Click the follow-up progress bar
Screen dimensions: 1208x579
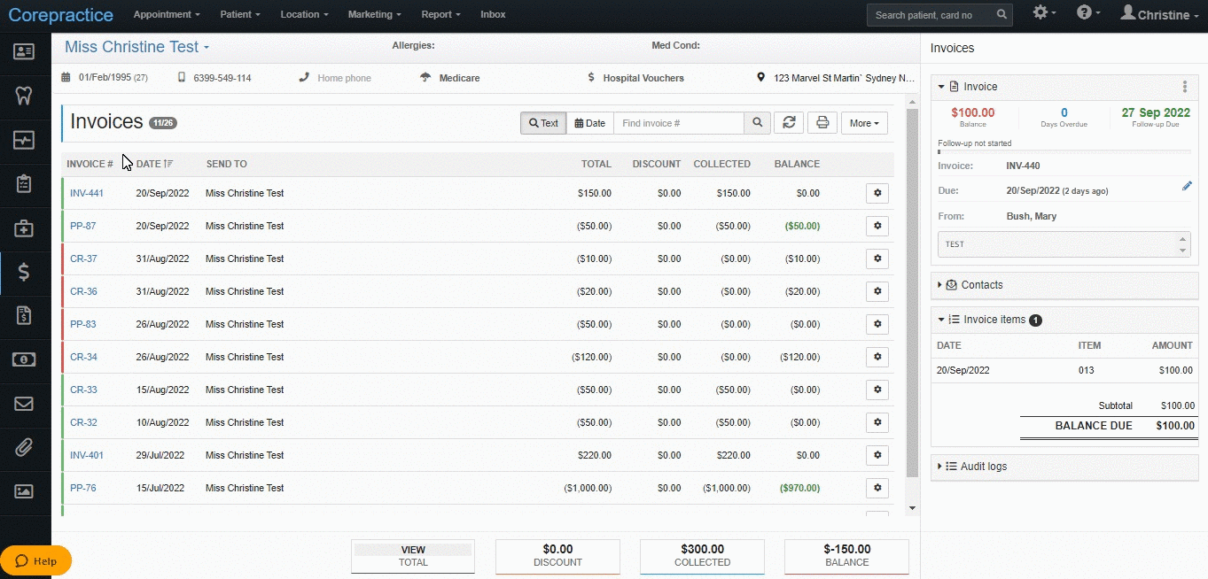(x=1064, y=151)
